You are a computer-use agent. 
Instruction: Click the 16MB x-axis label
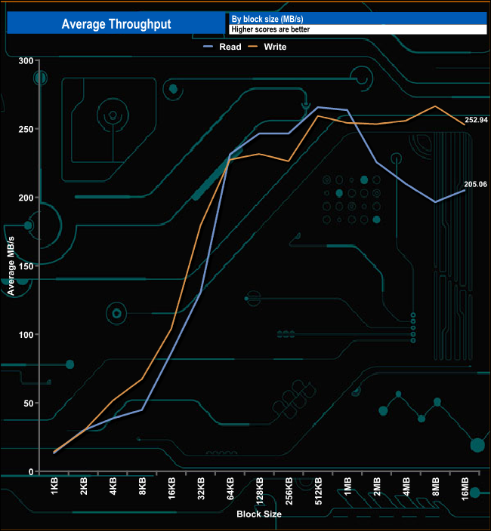465,489
